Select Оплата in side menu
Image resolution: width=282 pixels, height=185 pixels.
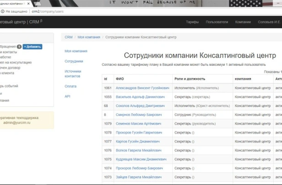[70, 86]
